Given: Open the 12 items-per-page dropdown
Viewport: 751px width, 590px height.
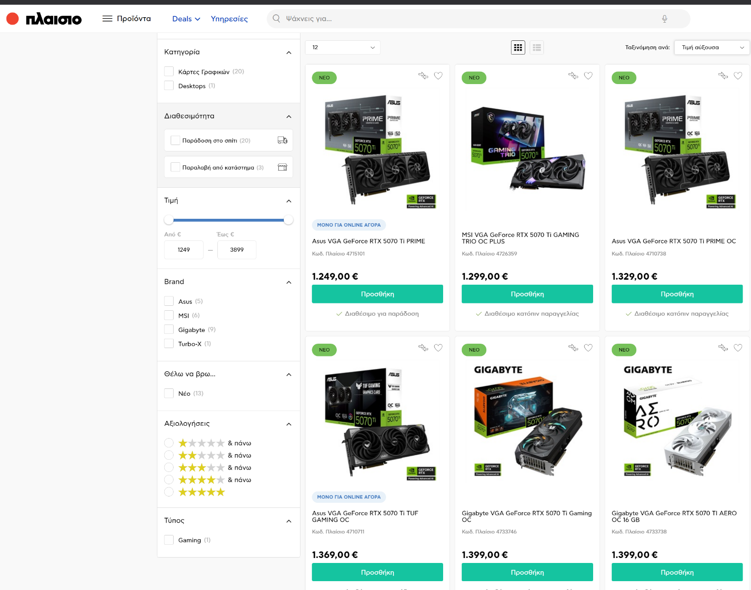Looking at the screenshot, I should 343,47.
